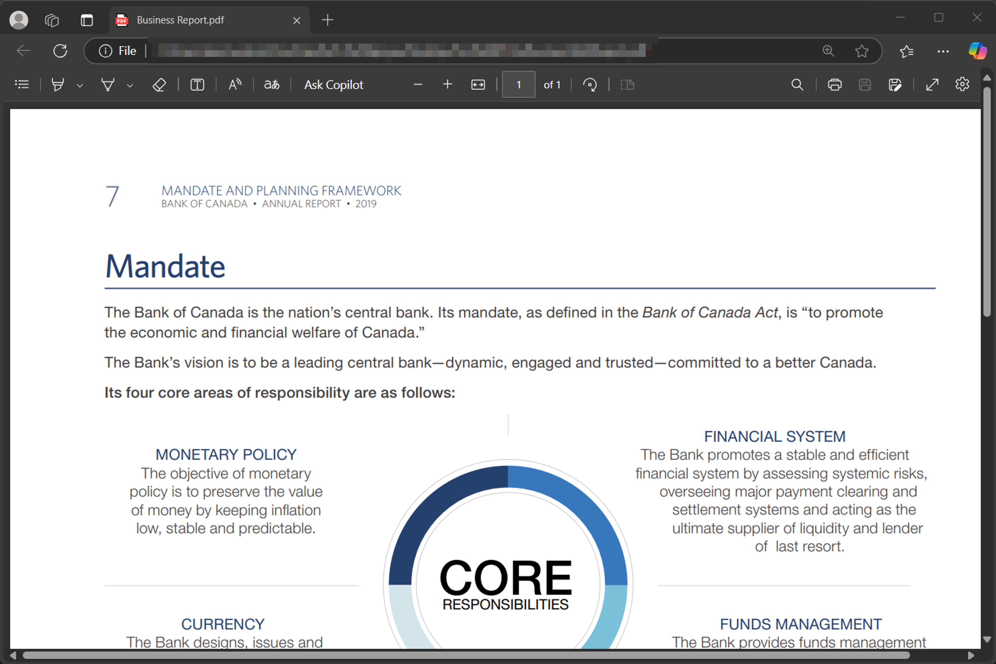The width and height of the screenshot is (996, 664).
Task: Click the page number input field
Action: [x=518, y=85]
